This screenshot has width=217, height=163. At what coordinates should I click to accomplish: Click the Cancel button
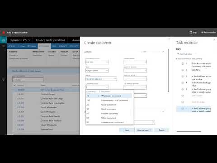click(161, 130)
